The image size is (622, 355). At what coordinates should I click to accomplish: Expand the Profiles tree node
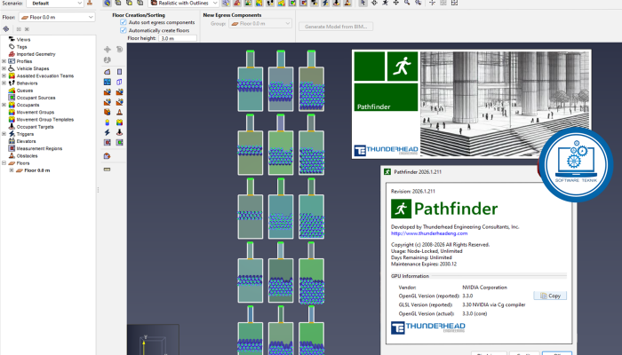4,61
